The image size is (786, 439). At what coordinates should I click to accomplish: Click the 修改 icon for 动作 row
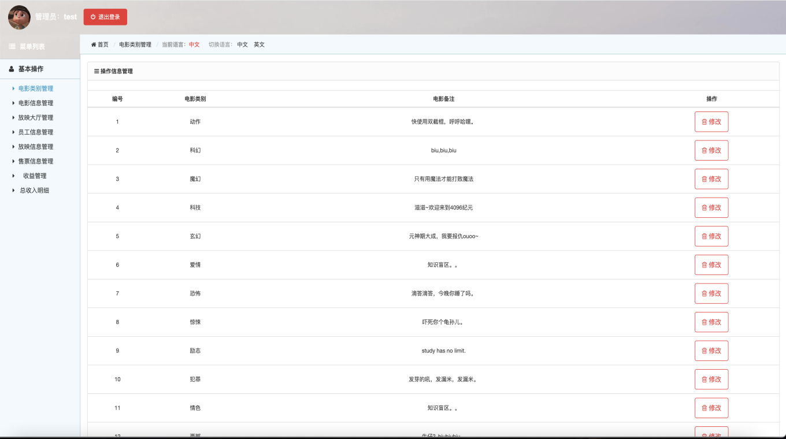[704, 122]
